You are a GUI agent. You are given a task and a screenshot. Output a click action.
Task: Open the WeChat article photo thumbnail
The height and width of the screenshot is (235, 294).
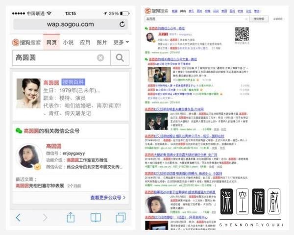pos(159,75)
